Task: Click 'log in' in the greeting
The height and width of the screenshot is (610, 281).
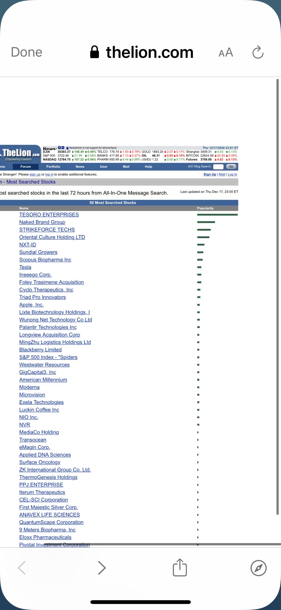Action: click(49, 174)
